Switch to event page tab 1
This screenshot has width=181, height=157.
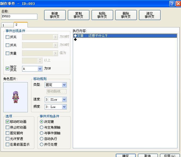(7, 25)
